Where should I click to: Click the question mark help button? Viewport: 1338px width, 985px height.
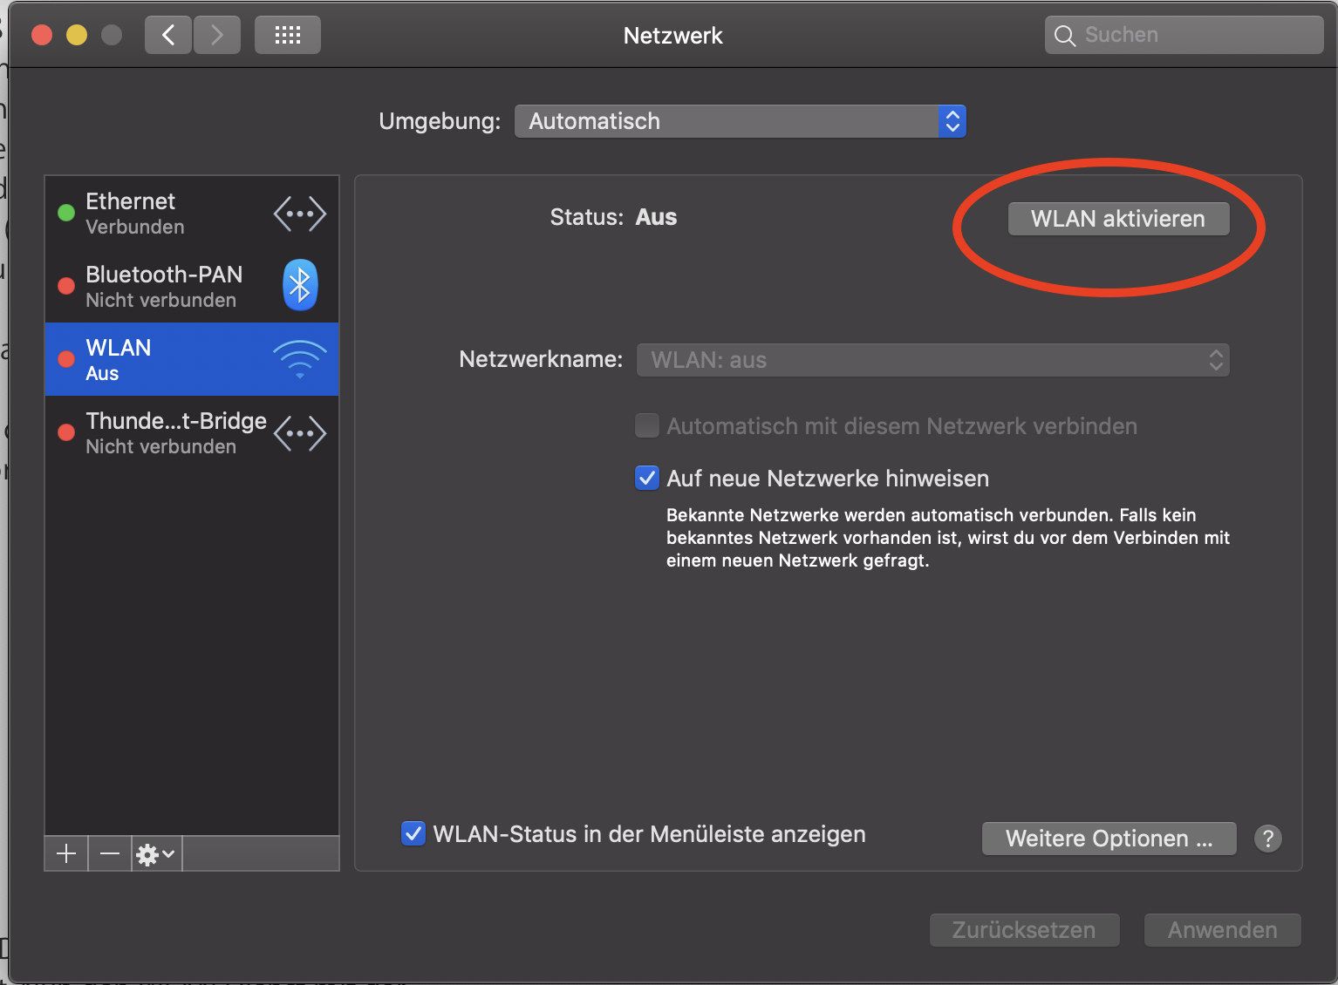[x=1267, y=839]
